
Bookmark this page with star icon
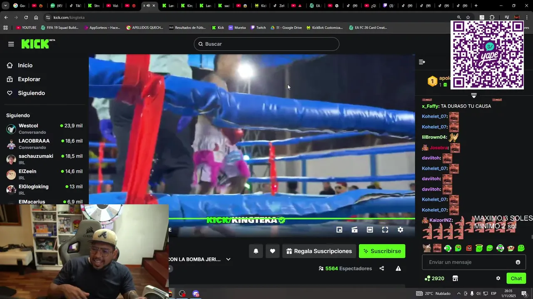click(468, 17)
